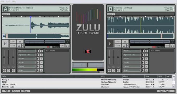Enable headphone monitoring for deck B
The width and height of the screenshot is (177, 94).
click(172, 46)
